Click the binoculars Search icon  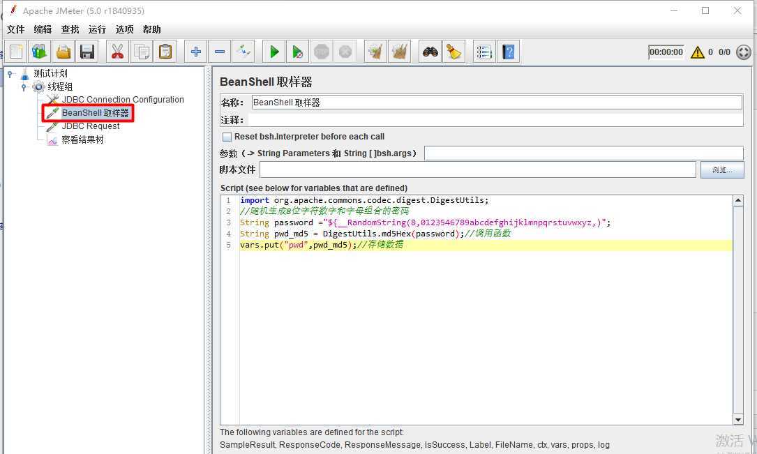click(430, 52)
